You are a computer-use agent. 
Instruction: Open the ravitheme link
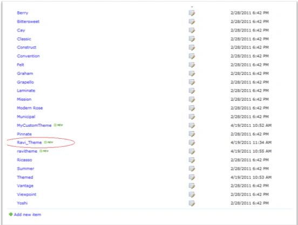point(27,151)
